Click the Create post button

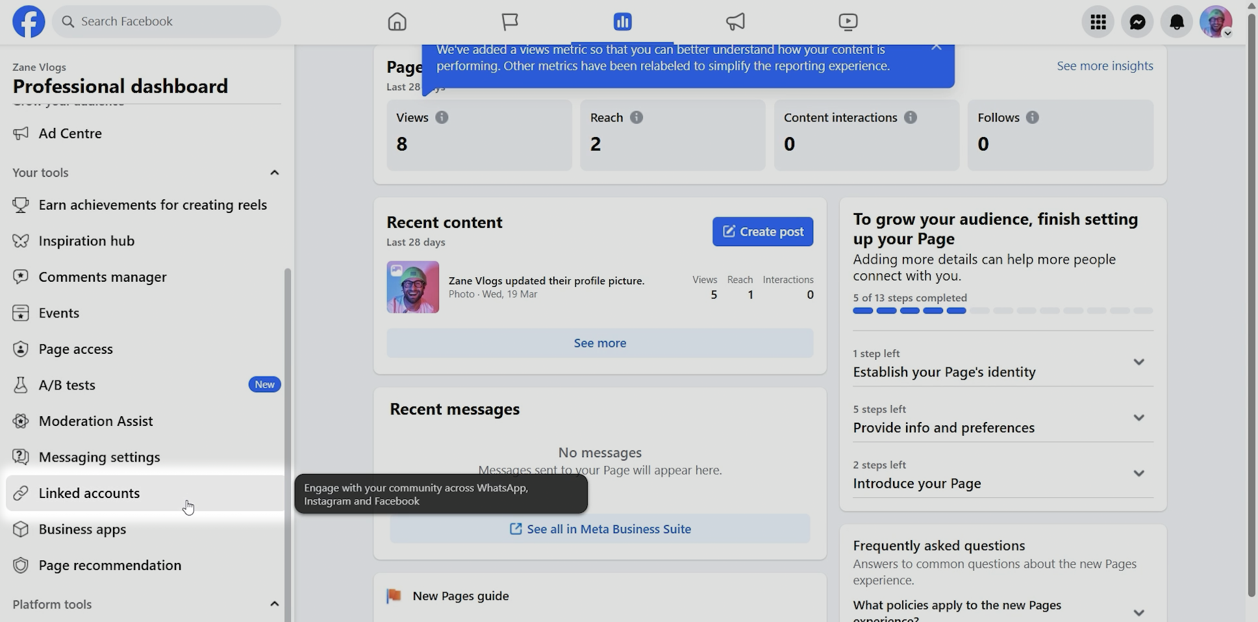coord(762,232)
